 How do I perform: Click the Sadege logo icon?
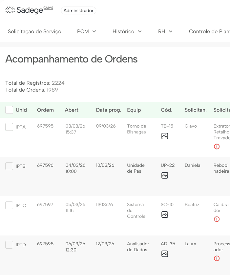click(x=10, y=10)
